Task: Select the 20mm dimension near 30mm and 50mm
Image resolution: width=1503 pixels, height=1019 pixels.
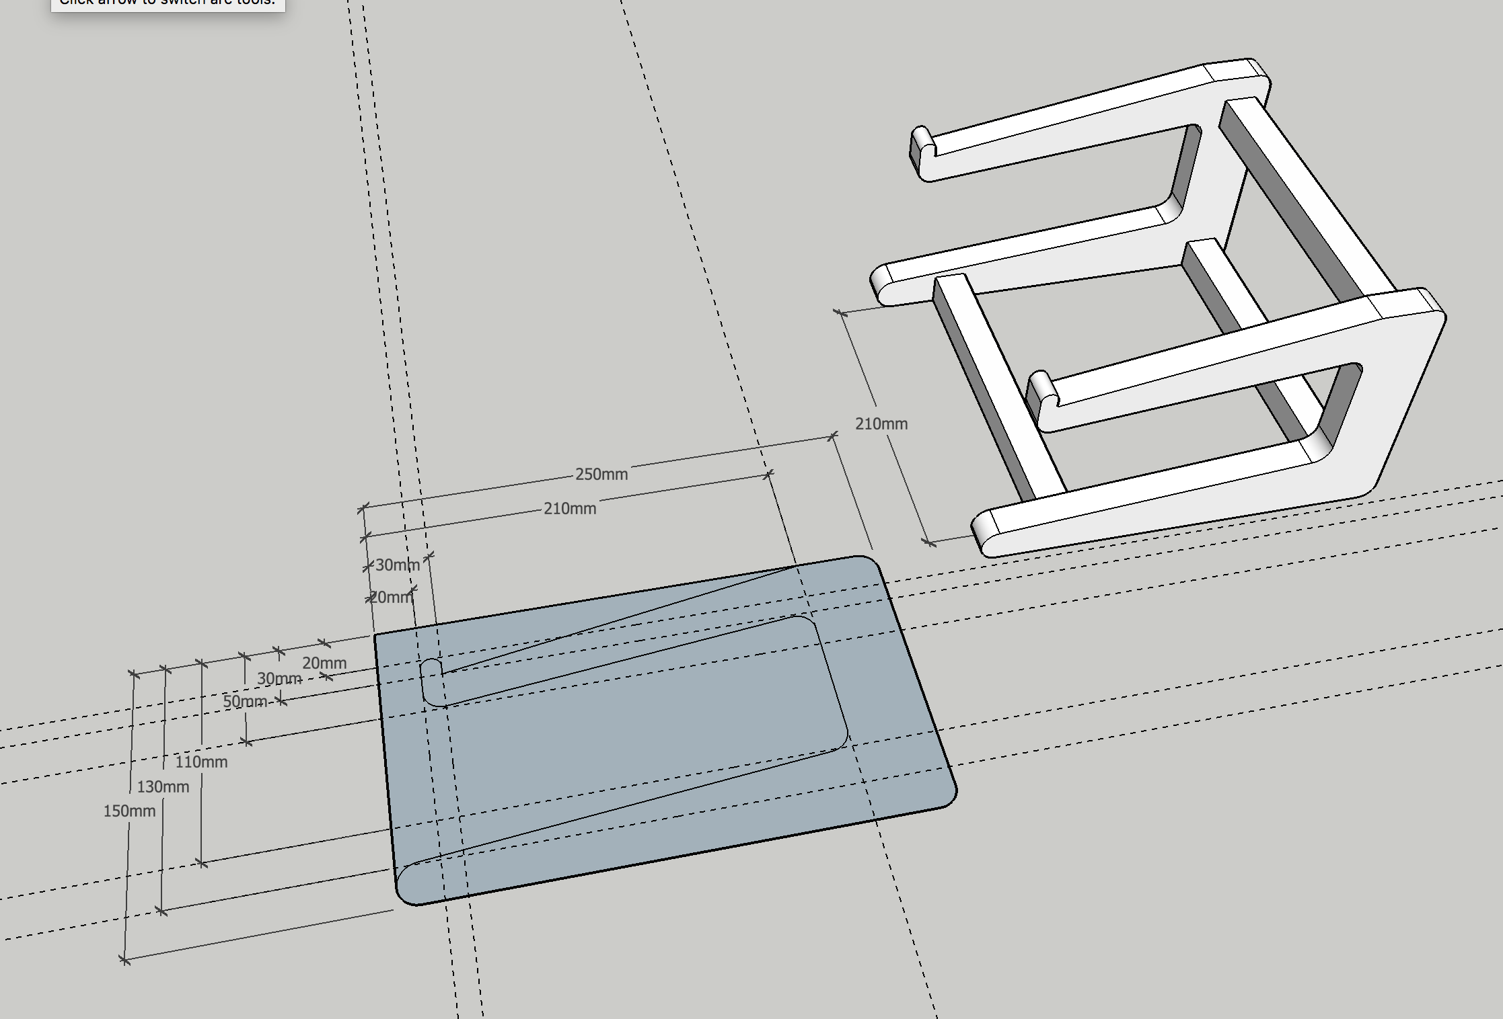Action: (324, 663)
